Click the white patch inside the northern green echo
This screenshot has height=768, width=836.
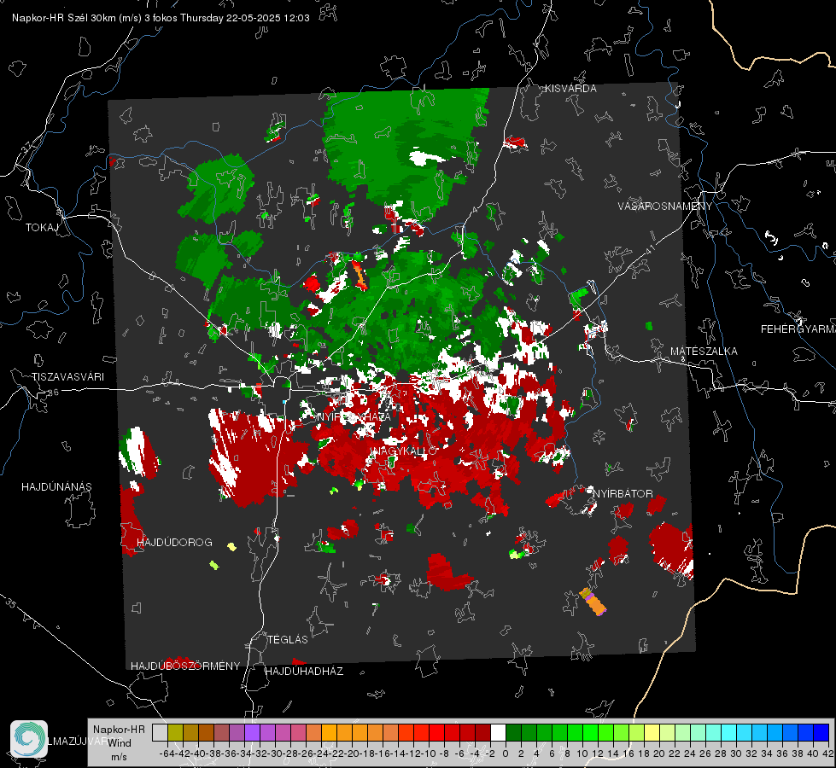[x=426, y=158]
